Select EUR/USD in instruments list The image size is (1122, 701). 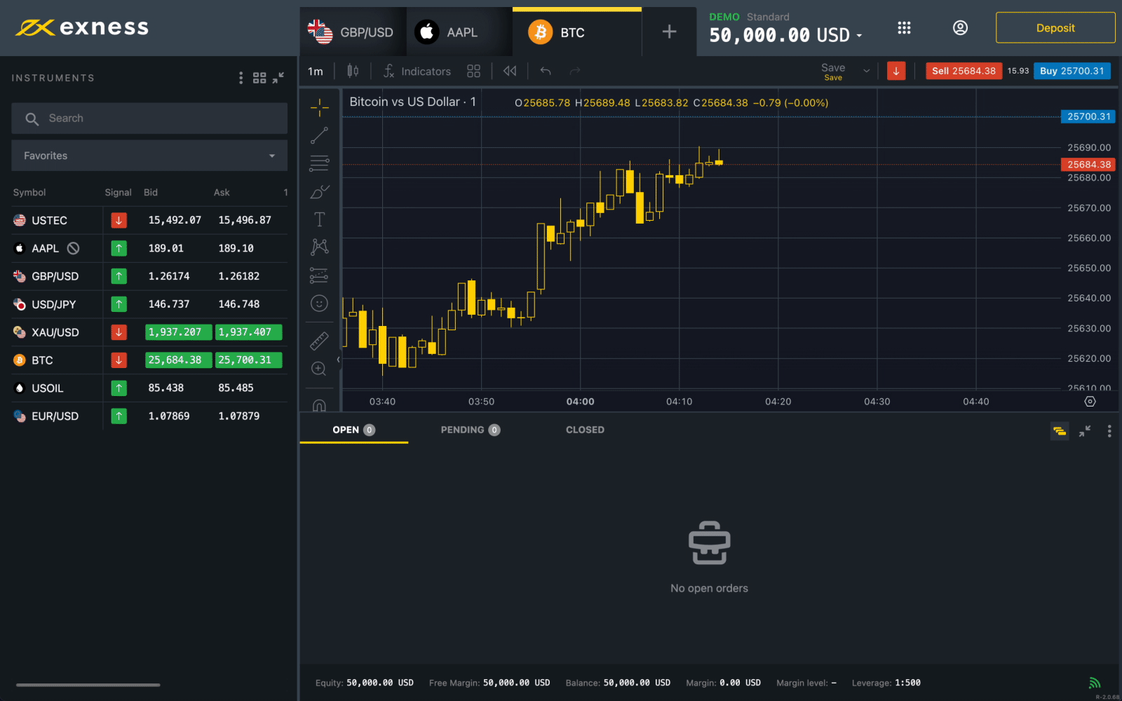(149, 416)
